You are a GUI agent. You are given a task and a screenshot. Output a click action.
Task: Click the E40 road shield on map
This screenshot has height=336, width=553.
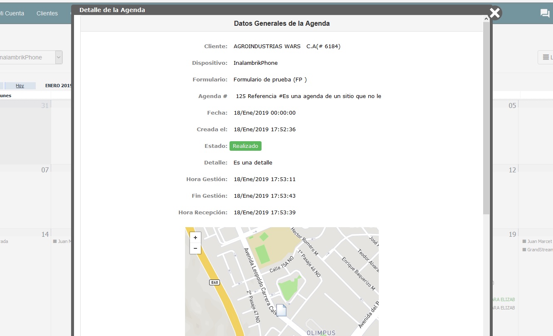click(214, 282)
